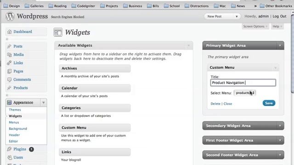This screenshot has width=294, height=165.
Task: Click the Calendar available widget
Action: pyautogui.click(x=95, y=88)
